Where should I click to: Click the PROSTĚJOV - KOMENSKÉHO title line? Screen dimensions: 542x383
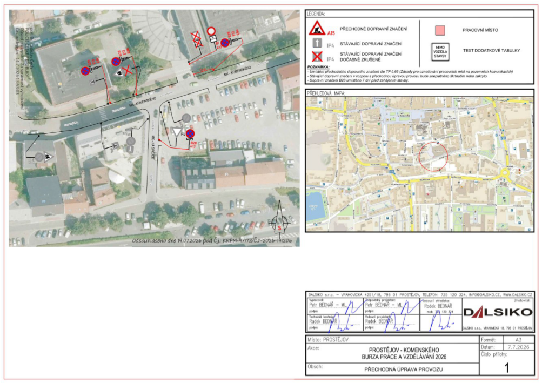coord(404,350)
